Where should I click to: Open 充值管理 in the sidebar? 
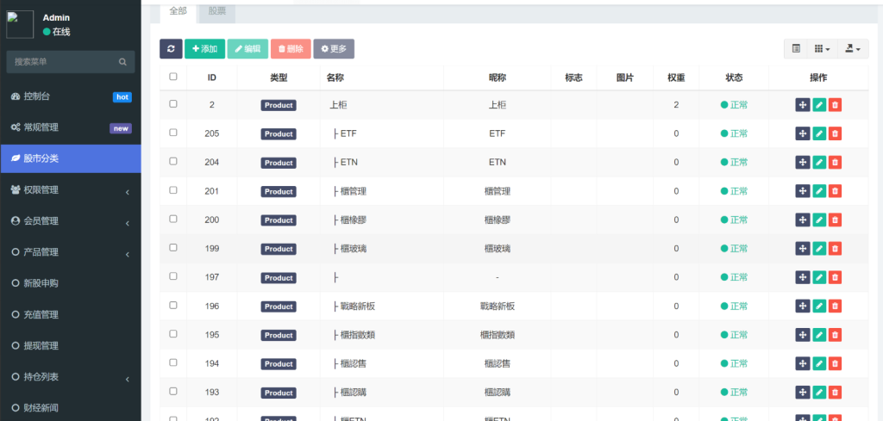coord(71,315)
